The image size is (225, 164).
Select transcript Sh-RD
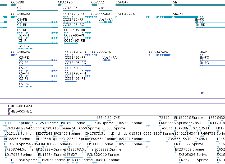click(x=200, y=25)
